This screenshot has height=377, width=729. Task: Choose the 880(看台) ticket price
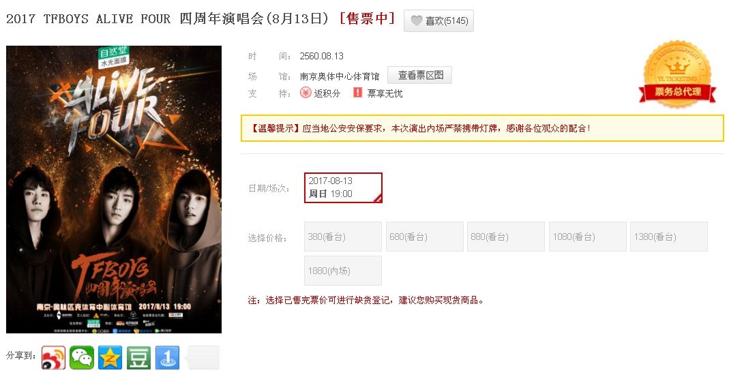(506, 237)
